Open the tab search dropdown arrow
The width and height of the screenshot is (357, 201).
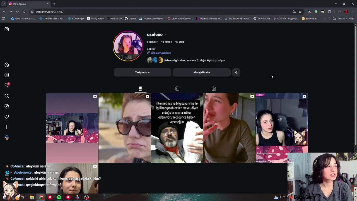click(4, 4)
